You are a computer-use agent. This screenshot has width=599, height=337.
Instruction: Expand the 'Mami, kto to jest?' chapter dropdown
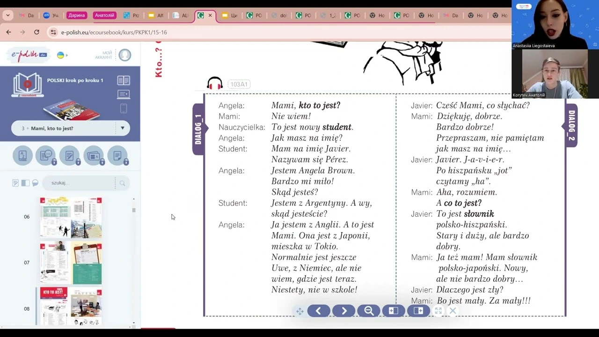coord(122,128)
